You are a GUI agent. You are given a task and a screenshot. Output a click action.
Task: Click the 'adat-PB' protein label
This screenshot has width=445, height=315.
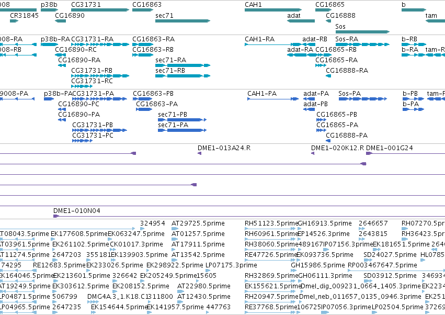coord(316,104)
